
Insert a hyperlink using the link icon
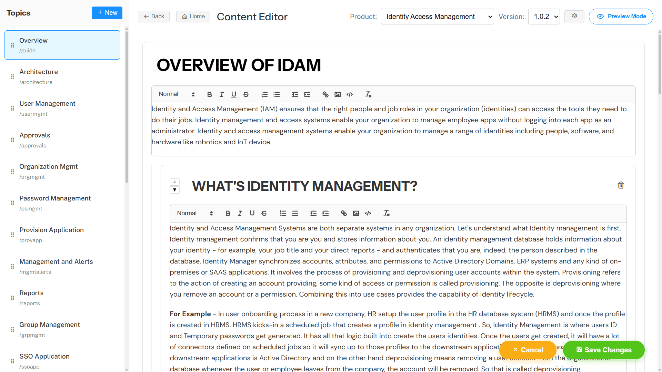325,94
